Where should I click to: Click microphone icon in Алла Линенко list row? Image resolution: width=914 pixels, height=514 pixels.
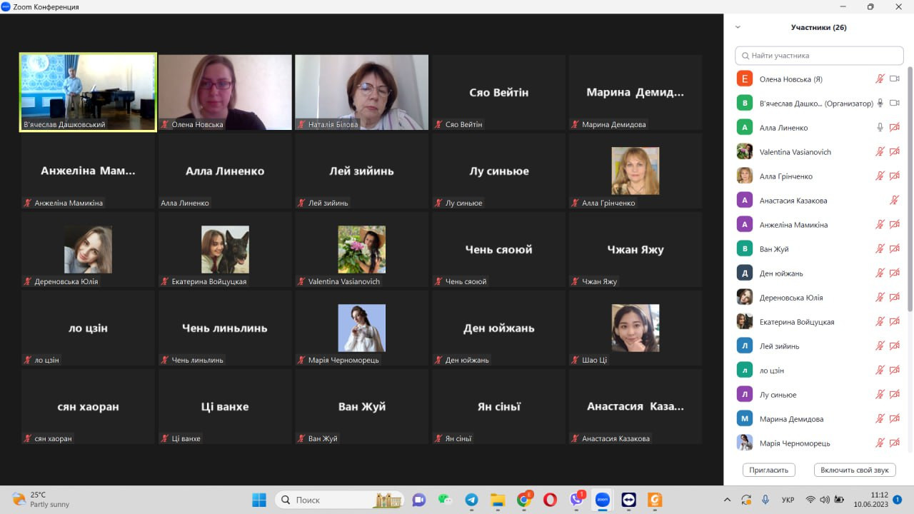(880, 128)
